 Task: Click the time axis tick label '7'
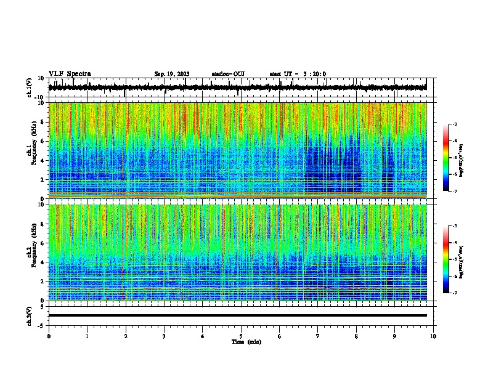pyautogui.click(x=318, y=336)
